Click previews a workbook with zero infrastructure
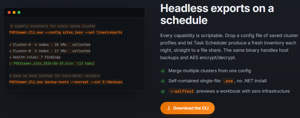 click(x=243, y=91)
